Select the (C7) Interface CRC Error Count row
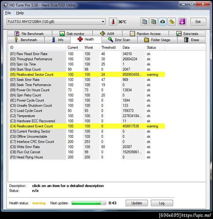 [x=87, y=142]
